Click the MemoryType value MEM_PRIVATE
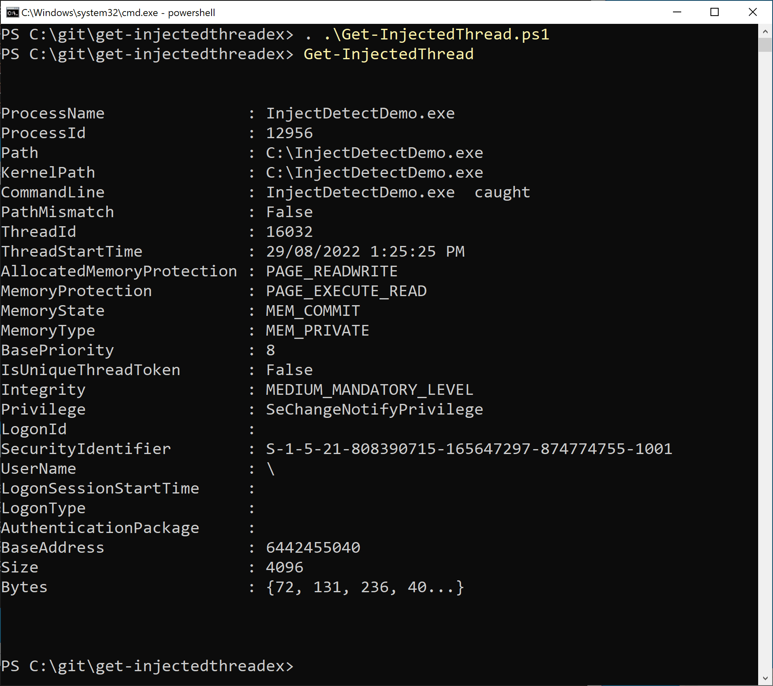The image size is (773, 686). point(317,331)
